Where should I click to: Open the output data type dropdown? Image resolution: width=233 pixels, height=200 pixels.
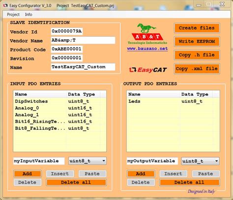coord(200,161)
